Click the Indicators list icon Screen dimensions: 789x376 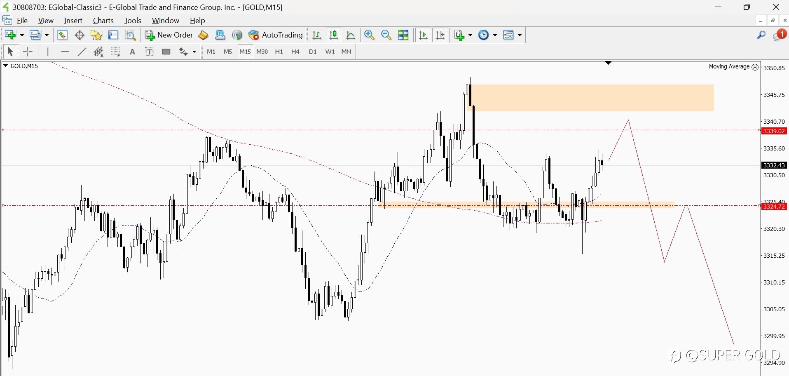coord(459,35)
